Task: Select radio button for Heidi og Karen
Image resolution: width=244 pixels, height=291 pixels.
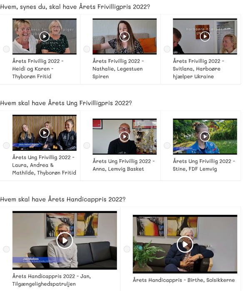Action: (6, 49)
